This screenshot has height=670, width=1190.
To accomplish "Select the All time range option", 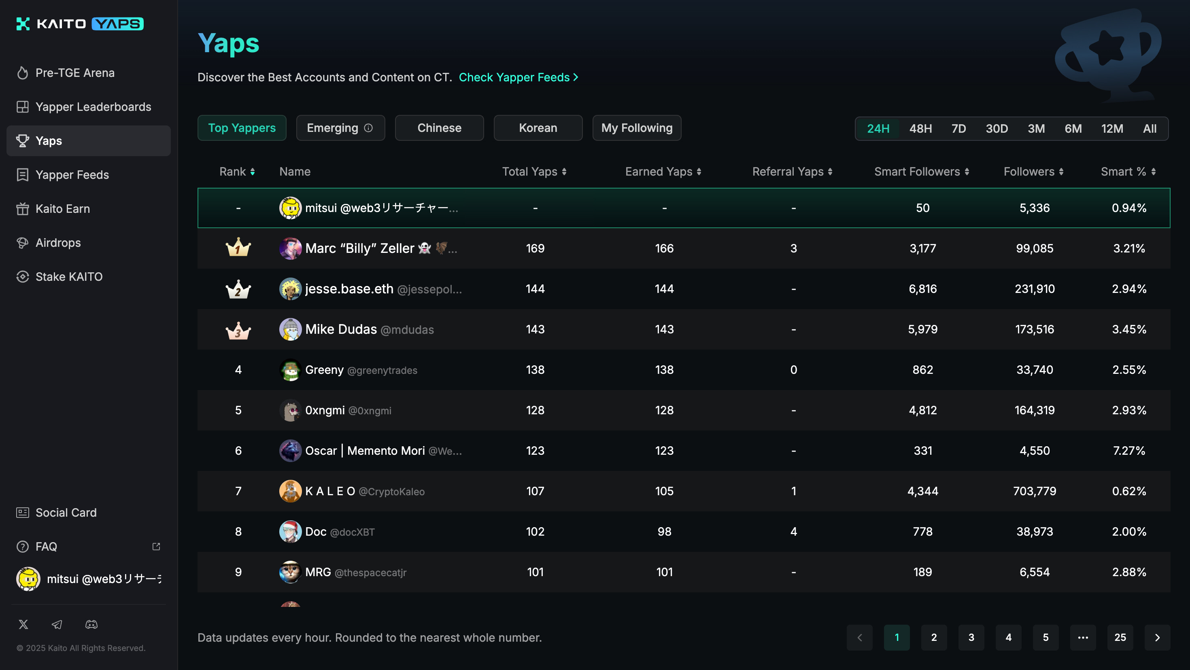I will tap(1150, 128).
